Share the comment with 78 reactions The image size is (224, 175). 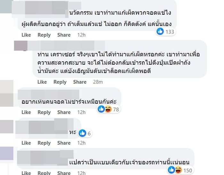[64, 112]
